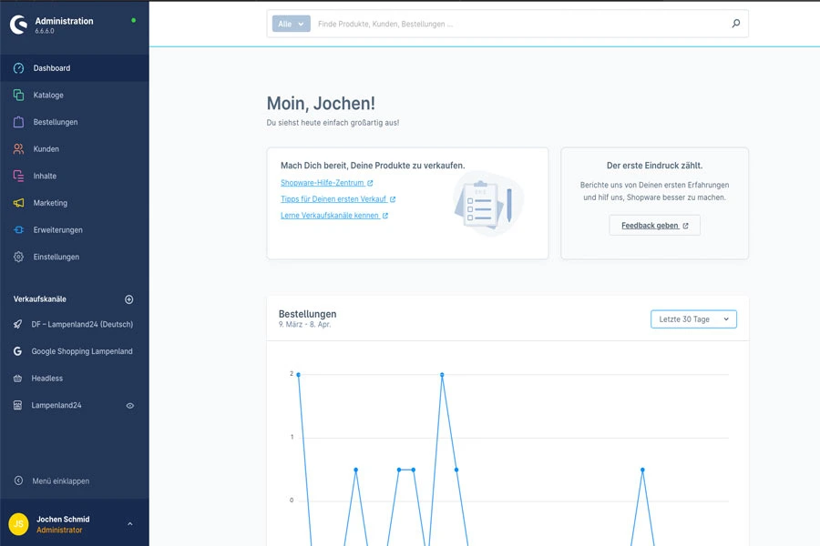This screenshot has height=546, width=820.
Task: Click external link icon next to Tipps für Deinen ersten Verkauf
Action: pyautogui.click(x=393, y=199)
